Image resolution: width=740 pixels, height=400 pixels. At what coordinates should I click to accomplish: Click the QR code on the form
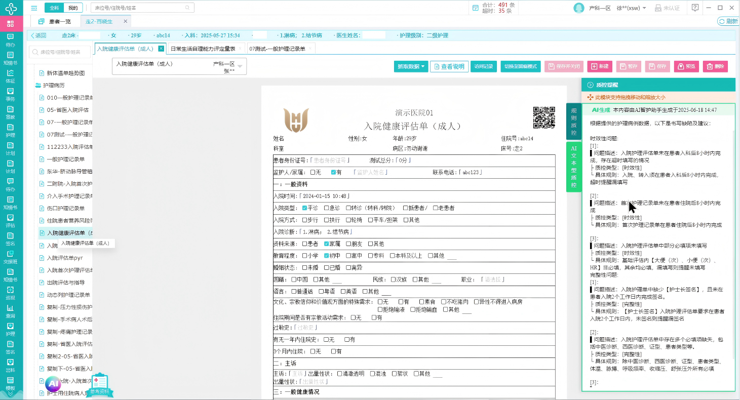[x=544, y=117]
